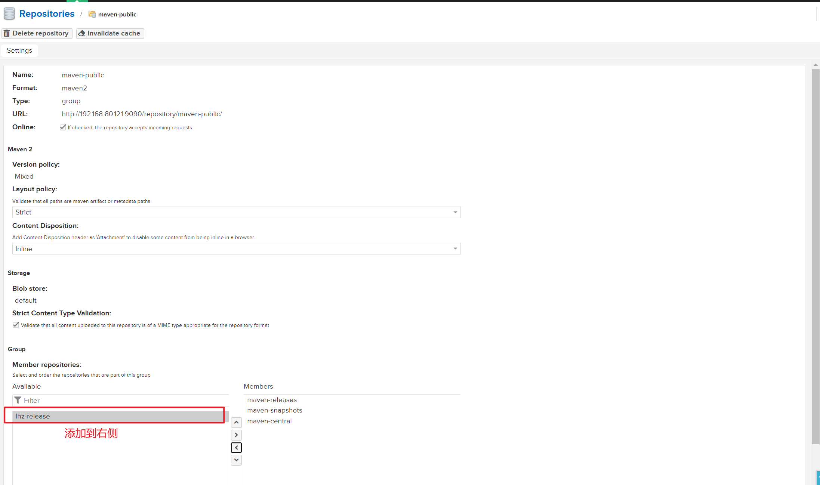This screenshot has height=485, width=820.
Task: Click the Delete repository button
Action: point(37,33)
